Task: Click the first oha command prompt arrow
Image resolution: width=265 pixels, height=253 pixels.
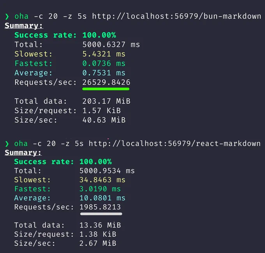Action: pos(7,17)
